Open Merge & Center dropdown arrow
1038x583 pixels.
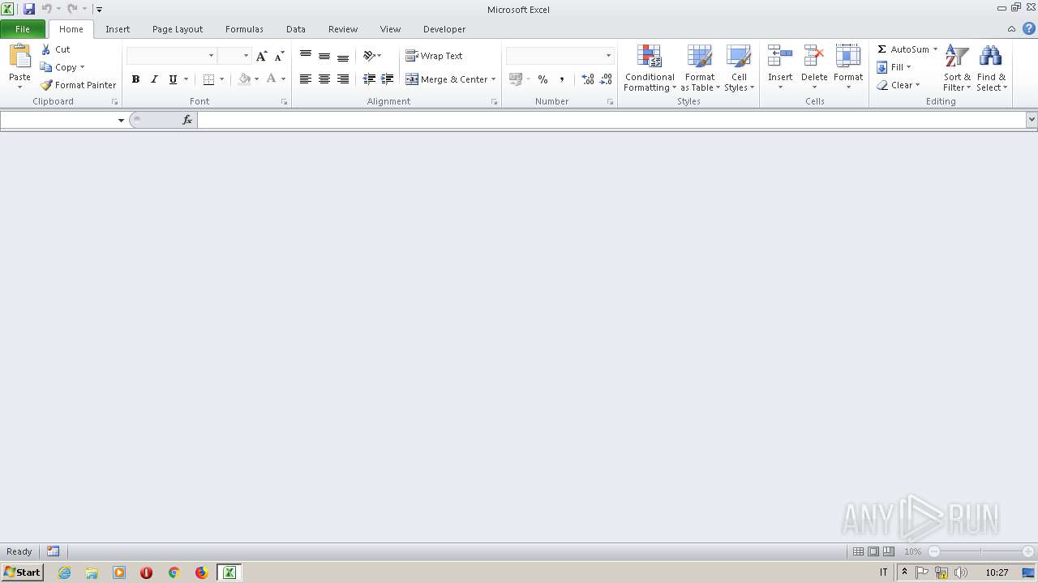(493, 79)
